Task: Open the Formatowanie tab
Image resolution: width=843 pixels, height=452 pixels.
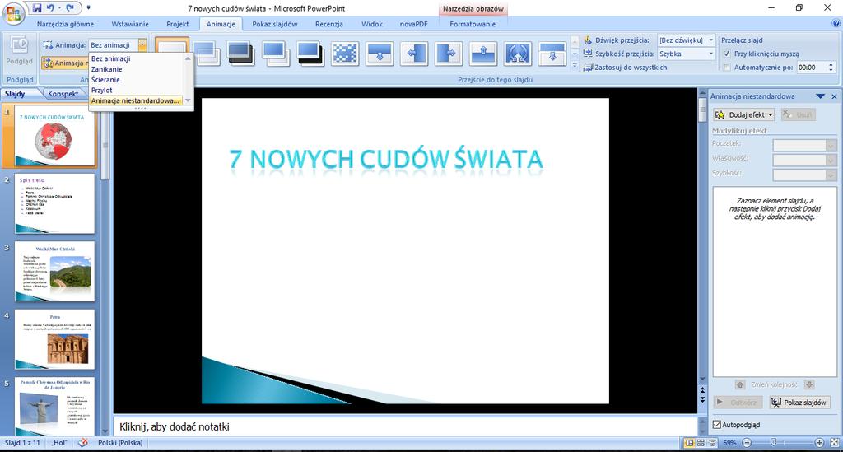Action: coord(473,24)
